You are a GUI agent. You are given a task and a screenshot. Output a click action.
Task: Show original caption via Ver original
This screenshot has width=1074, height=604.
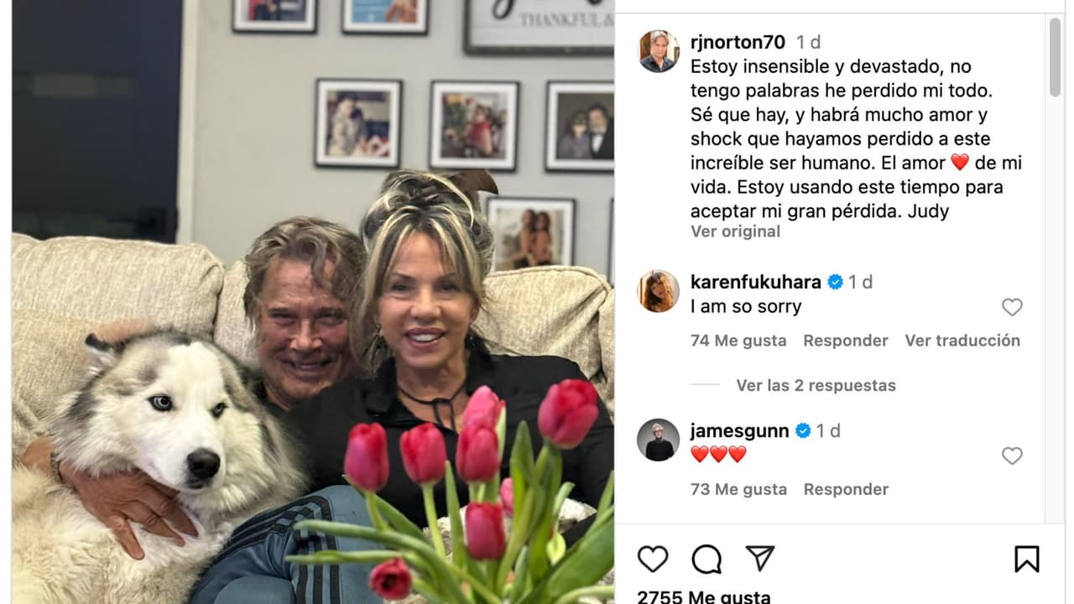[735, 232]
